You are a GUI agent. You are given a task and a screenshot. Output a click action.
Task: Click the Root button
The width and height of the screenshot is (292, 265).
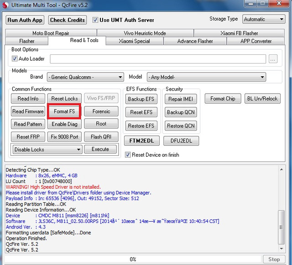(x=101, y=124)
